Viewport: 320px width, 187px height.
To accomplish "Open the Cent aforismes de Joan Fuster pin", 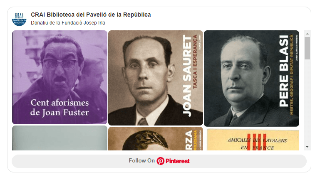I will [60, 77].
